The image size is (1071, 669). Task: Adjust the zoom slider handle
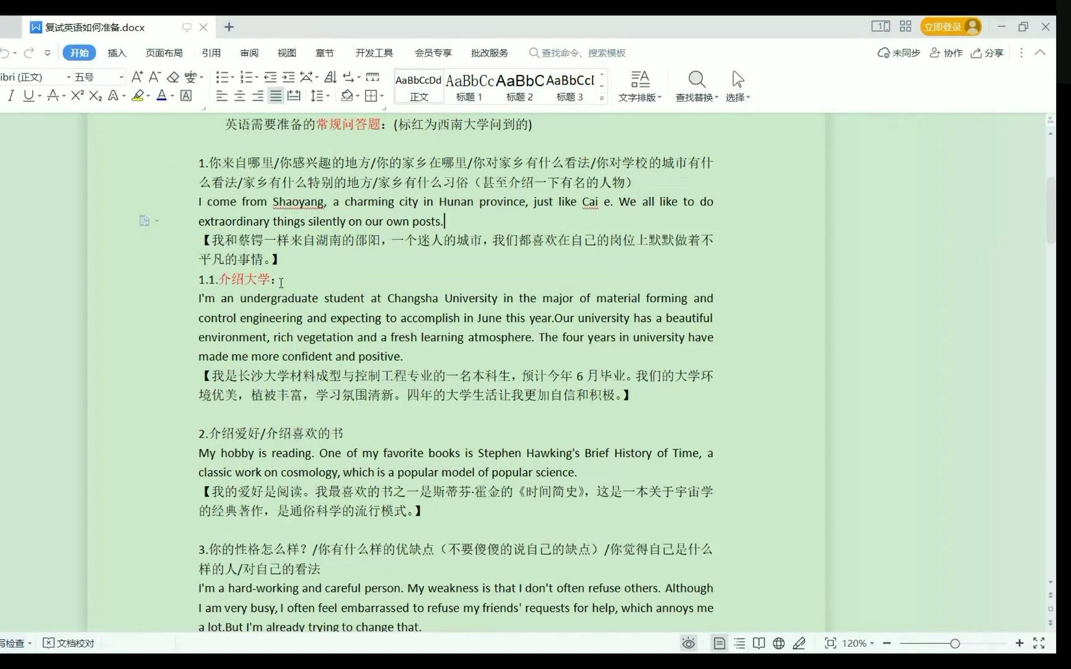click(954, 644)
